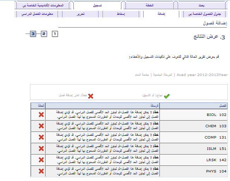
Task: Select the error icon in the COMP 131 row
Action: coord(41,137)
